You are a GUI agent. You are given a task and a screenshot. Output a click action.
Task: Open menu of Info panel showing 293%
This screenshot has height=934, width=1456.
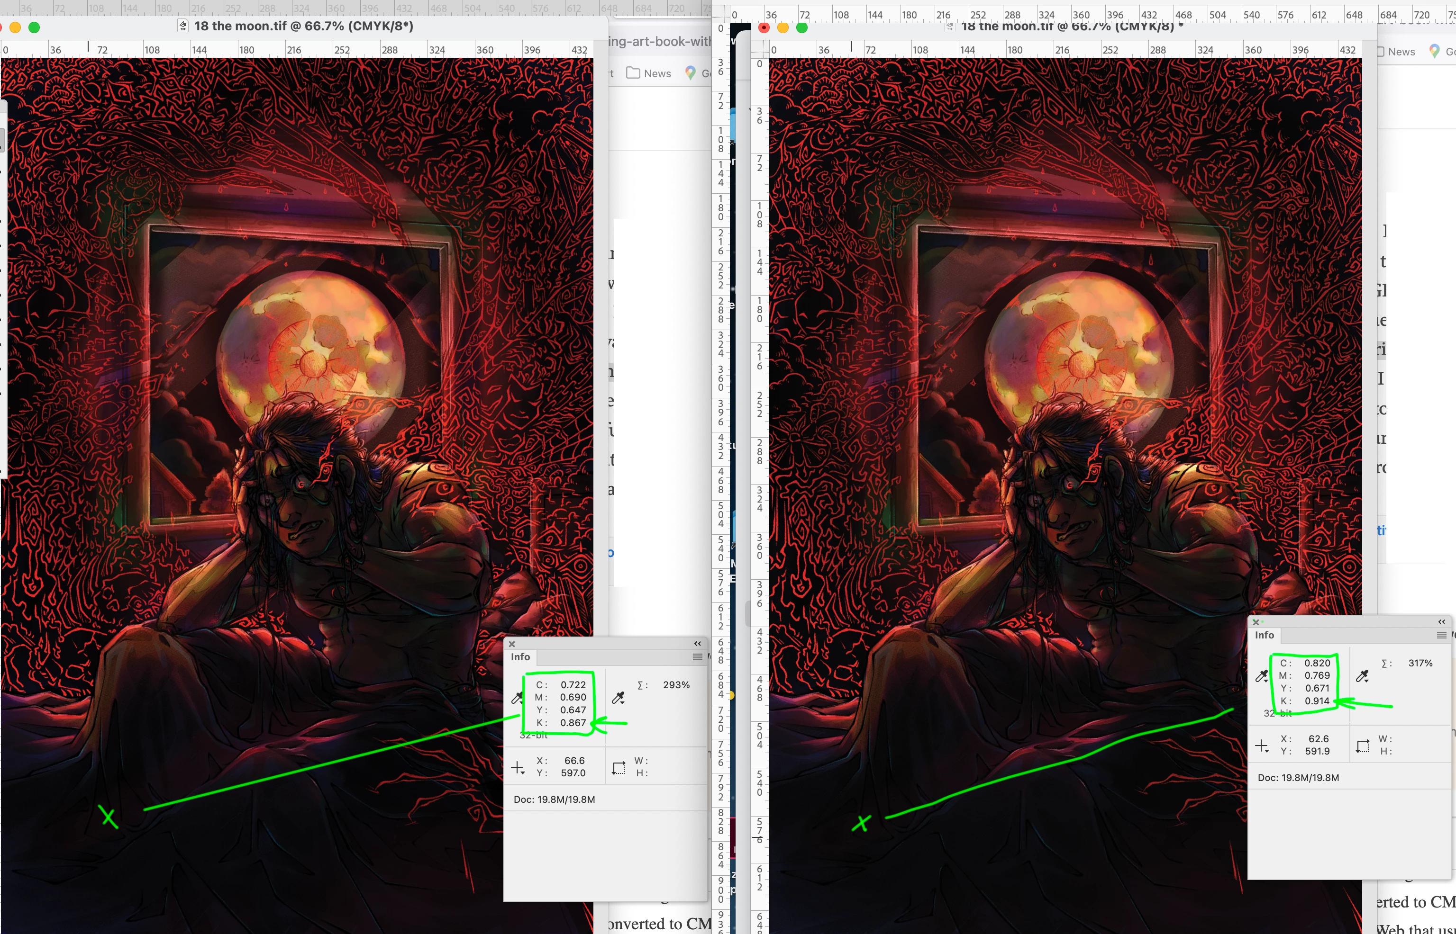pyautogui.click(x=697, y=657)
